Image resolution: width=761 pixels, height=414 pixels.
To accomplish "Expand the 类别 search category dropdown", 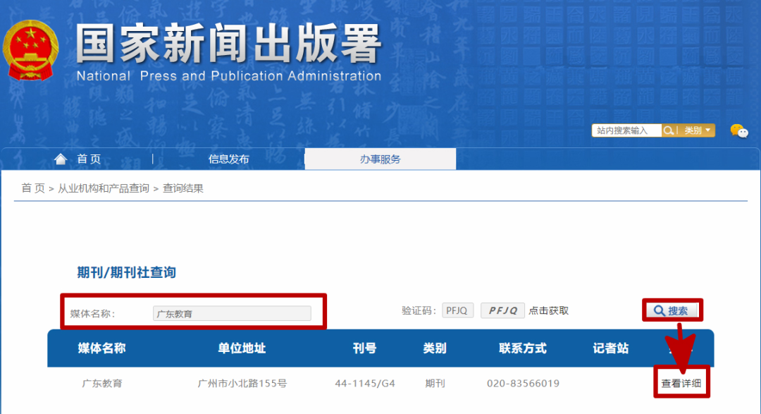I will (x=698, y=130).
